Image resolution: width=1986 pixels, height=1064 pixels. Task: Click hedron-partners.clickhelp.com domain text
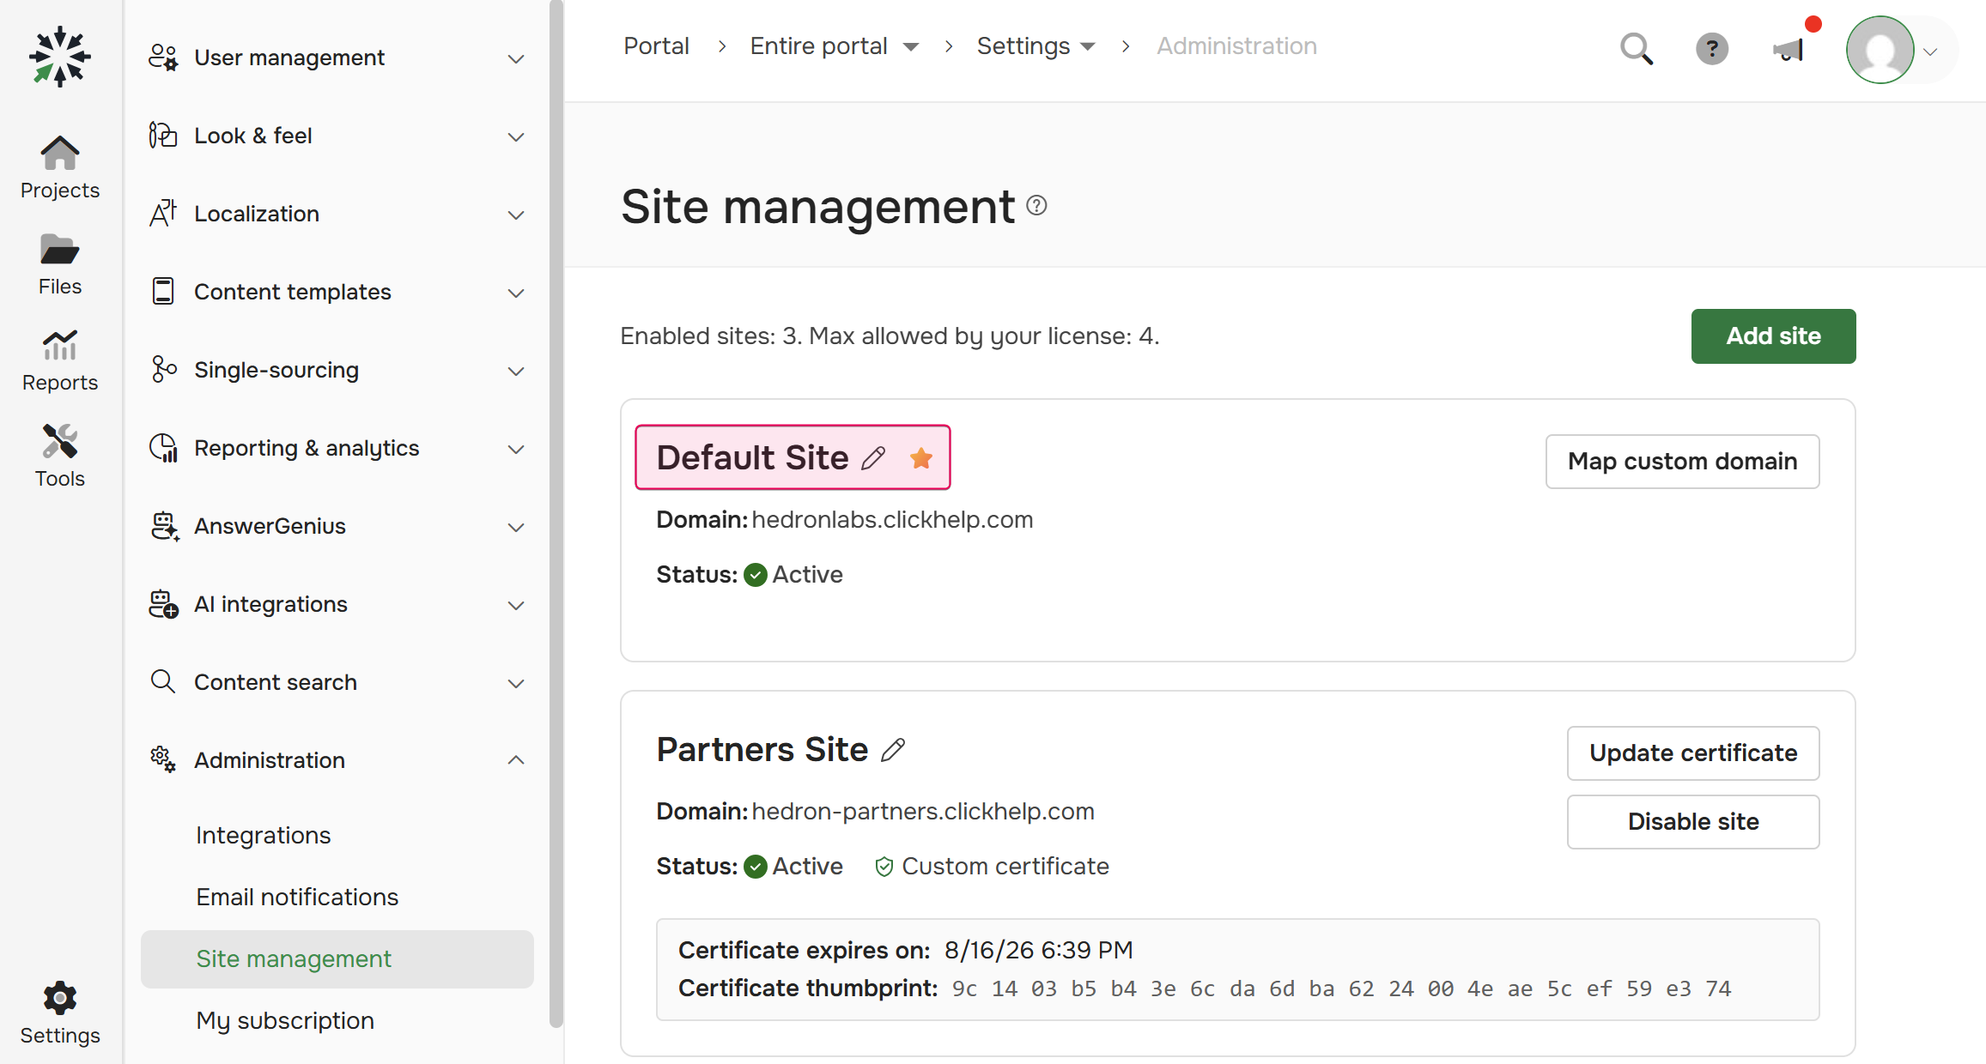coord(923,812)
